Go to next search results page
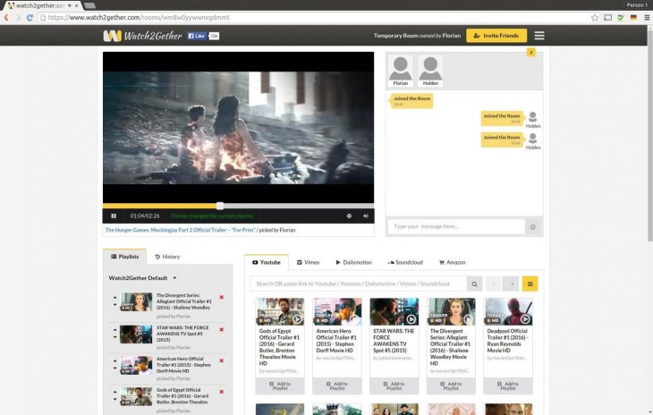 [x=512, y=284]
